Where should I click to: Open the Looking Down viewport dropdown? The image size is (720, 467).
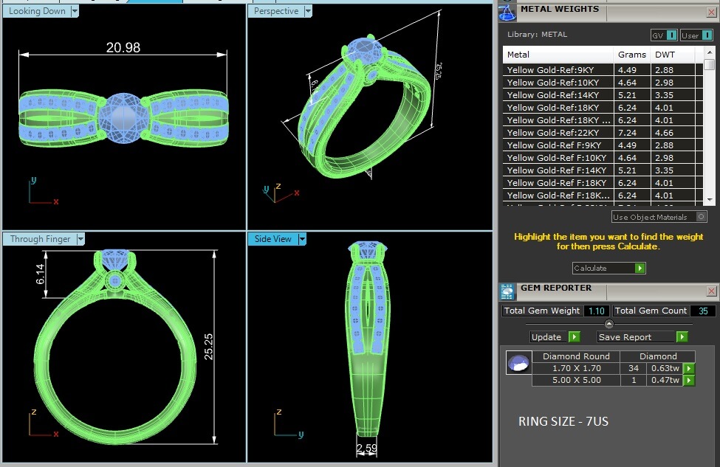75,11
